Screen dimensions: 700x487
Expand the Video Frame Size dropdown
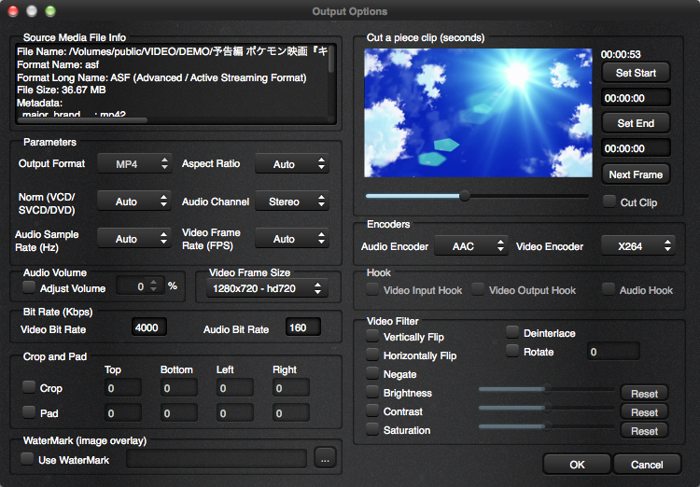point(267,289)
